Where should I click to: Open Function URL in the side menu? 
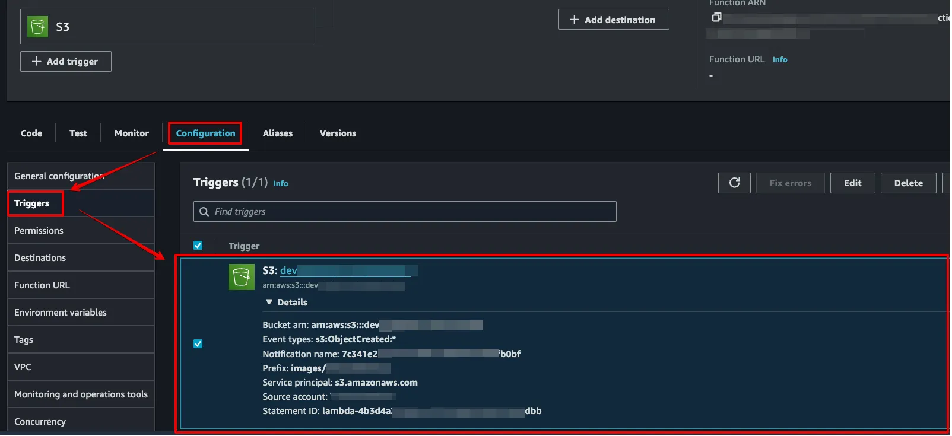tap(81, 285)
